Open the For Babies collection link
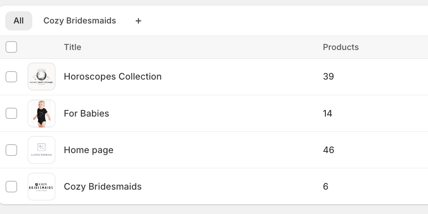428x214 pixels. [x=86, y=114]
